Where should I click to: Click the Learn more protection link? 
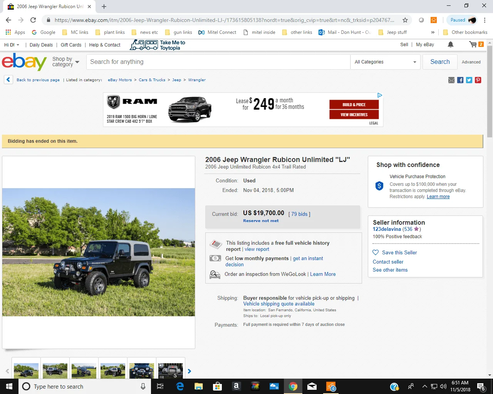click(x=438, y=197)
